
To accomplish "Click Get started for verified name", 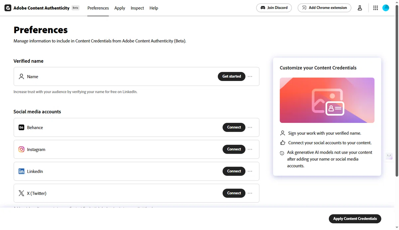I will (231, 76).
